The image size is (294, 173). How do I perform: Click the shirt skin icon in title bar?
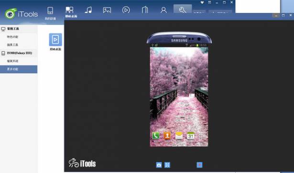point(202,2)
